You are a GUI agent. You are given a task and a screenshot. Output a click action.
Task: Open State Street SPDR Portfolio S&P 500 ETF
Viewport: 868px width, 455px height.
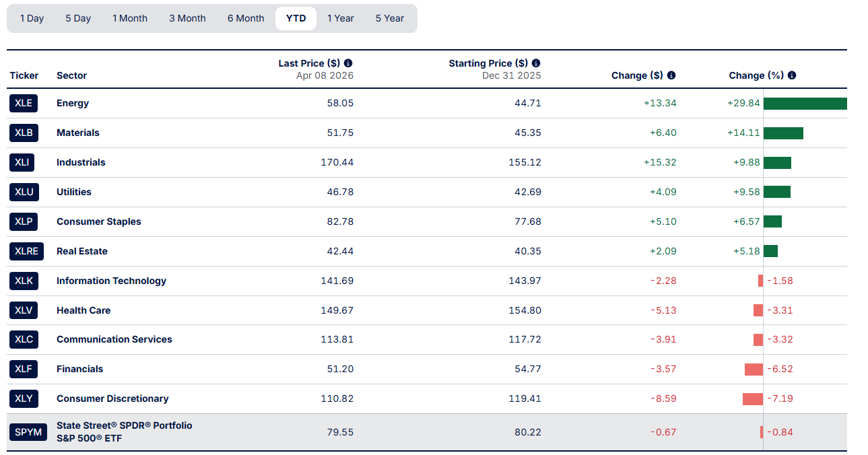pyautogui.click(x=125, y=432)
